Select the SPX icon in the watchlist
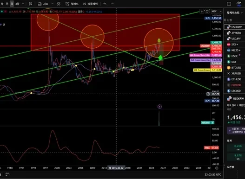Viewport: 245px width, 179px height. [x=229, y=45]
